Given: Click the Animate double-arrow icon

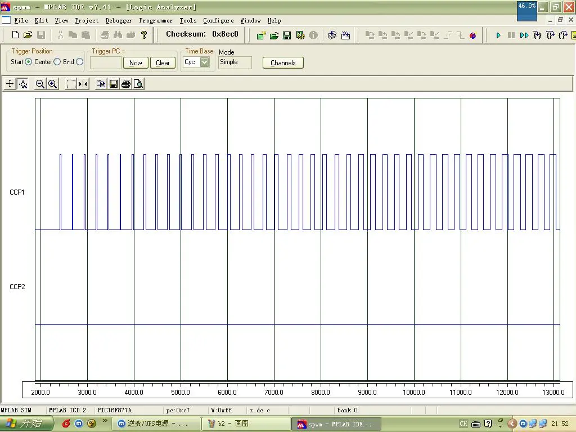Looking at the screenshot, I should click(x=524, y=35).
